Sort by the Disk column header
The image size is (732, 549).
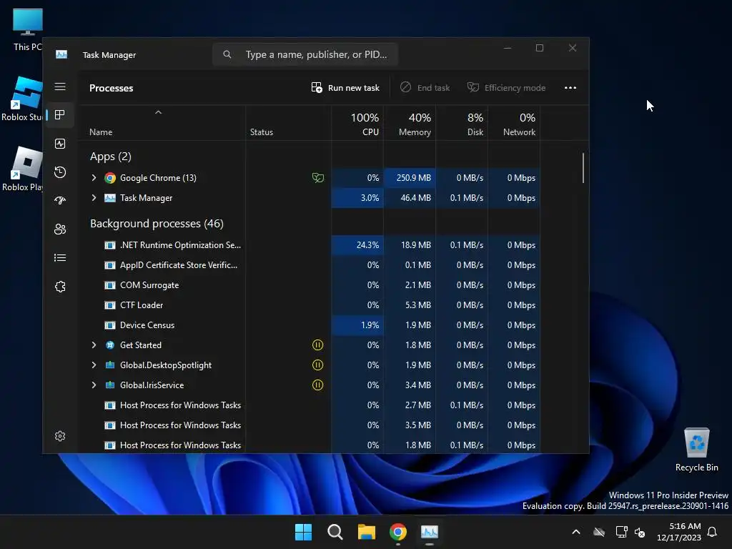[463, 124]
